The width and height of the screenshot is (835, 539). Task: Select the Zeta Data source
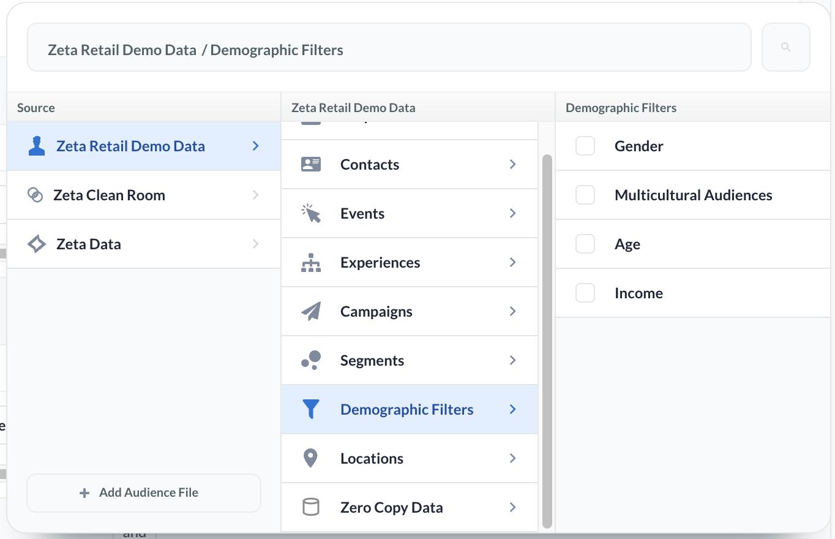(x=144, y=244)
